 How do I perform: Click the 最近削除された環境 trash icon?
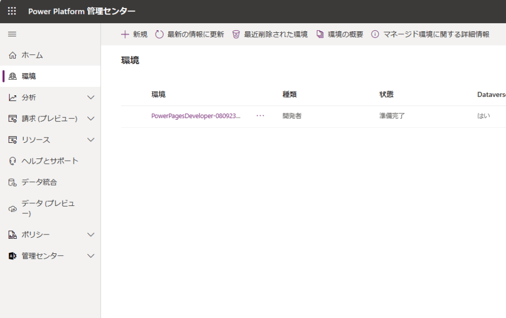pos(236,34)
